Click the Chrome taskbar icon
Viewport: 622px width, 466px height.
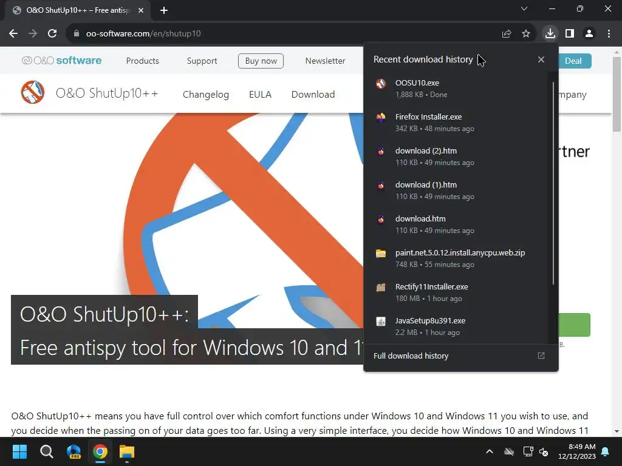coord(100,451)
